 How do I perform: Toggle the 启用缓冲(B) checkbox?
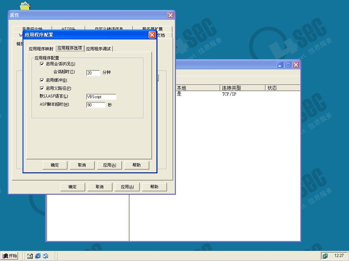[42, 80]
